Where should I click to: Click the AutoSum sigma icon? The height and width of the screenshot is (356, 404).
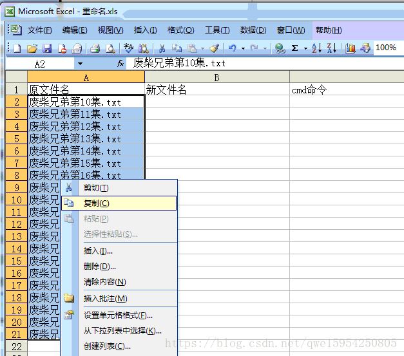(x=294, y=48)
